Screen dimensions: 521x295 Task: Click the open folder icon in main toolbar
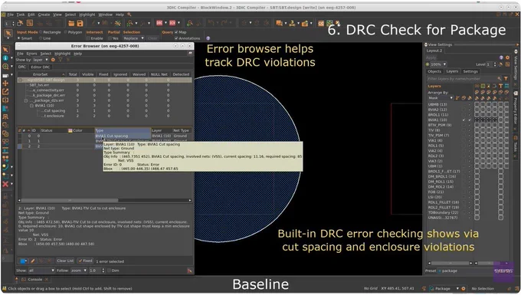tap(71, 23)
